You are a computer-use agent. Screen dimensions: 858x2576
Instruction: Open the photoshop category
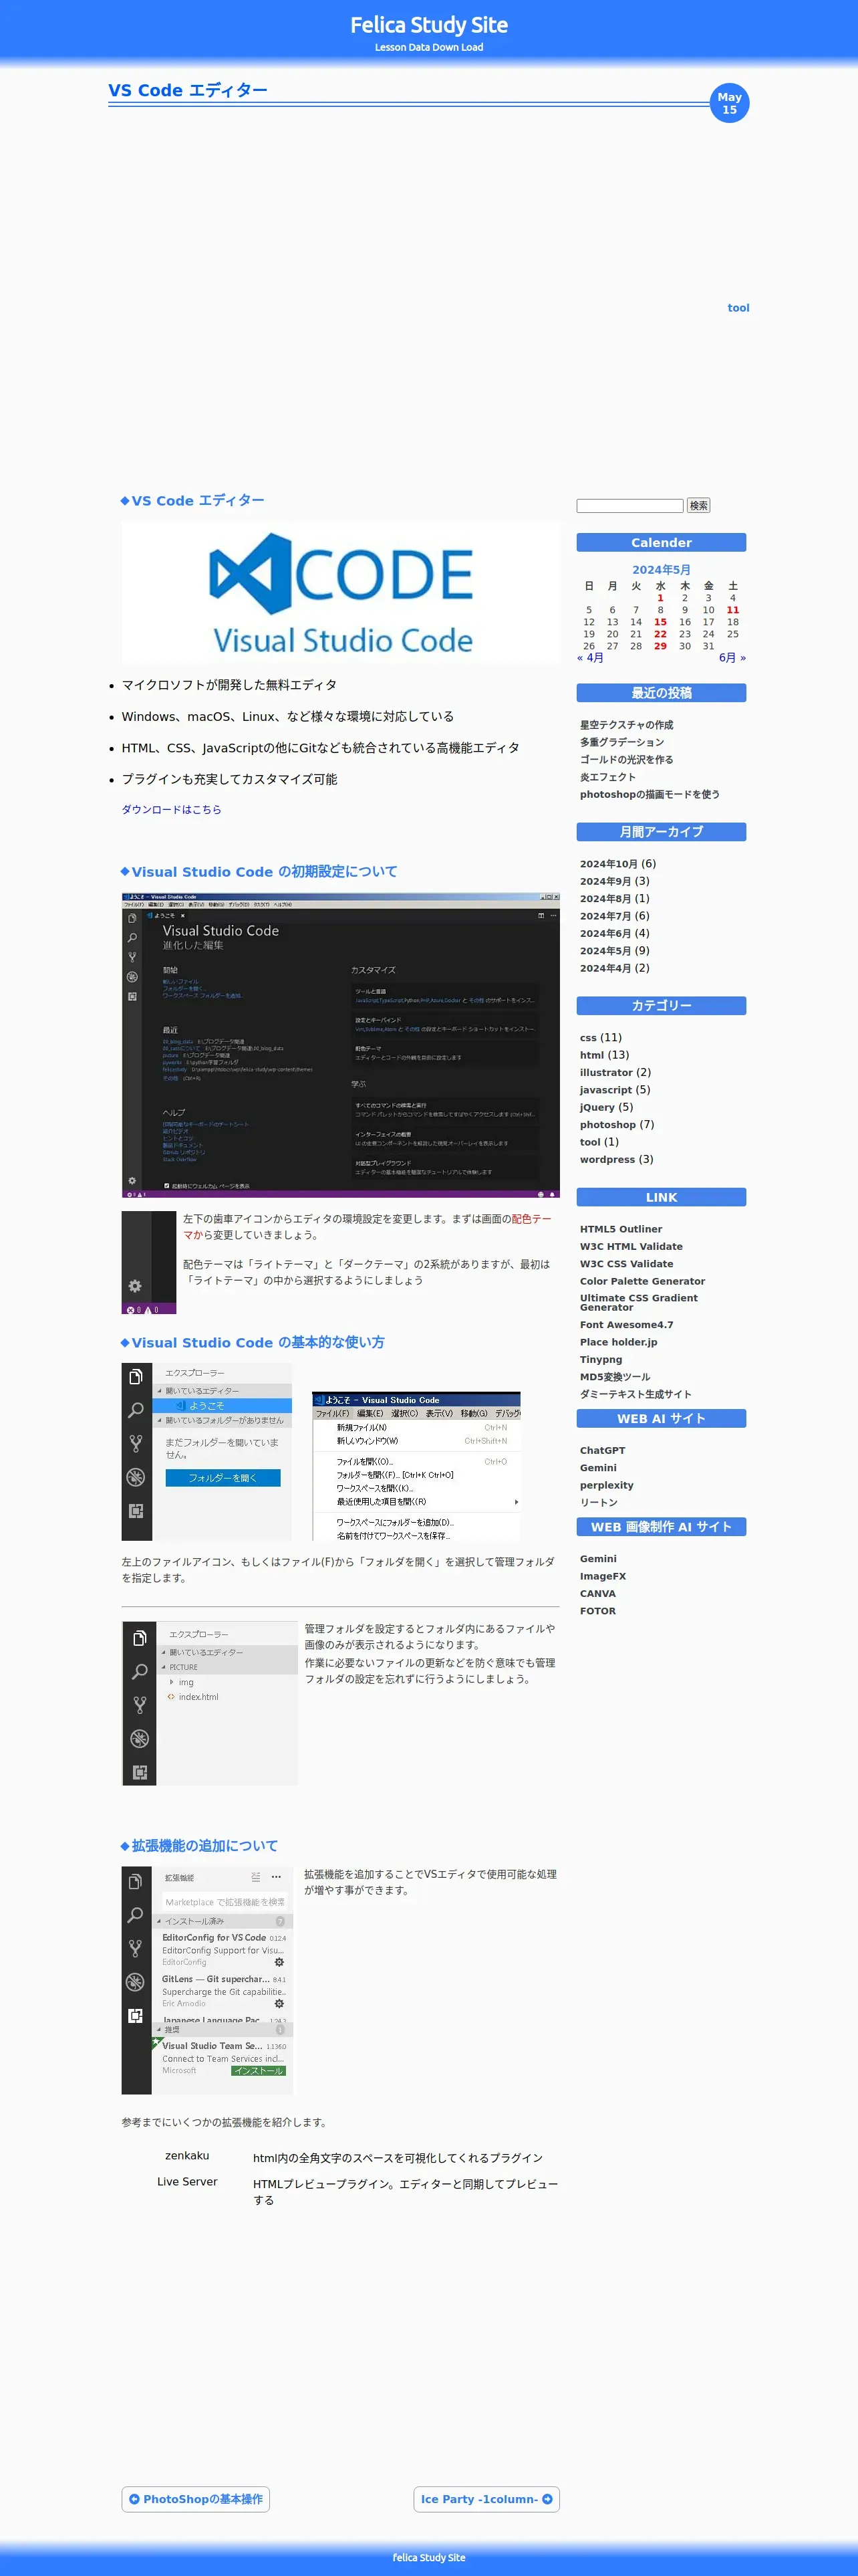pyautogui.click(x=607, y=1125)
